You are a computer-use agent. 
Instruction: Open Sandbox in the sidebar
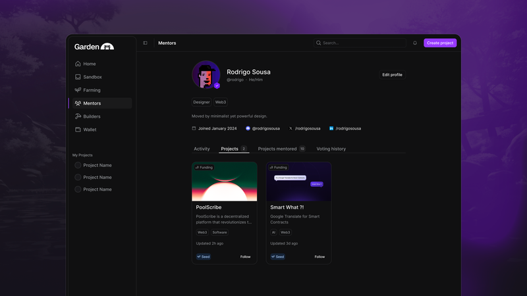pyautogui.click(x=92, y=77)
